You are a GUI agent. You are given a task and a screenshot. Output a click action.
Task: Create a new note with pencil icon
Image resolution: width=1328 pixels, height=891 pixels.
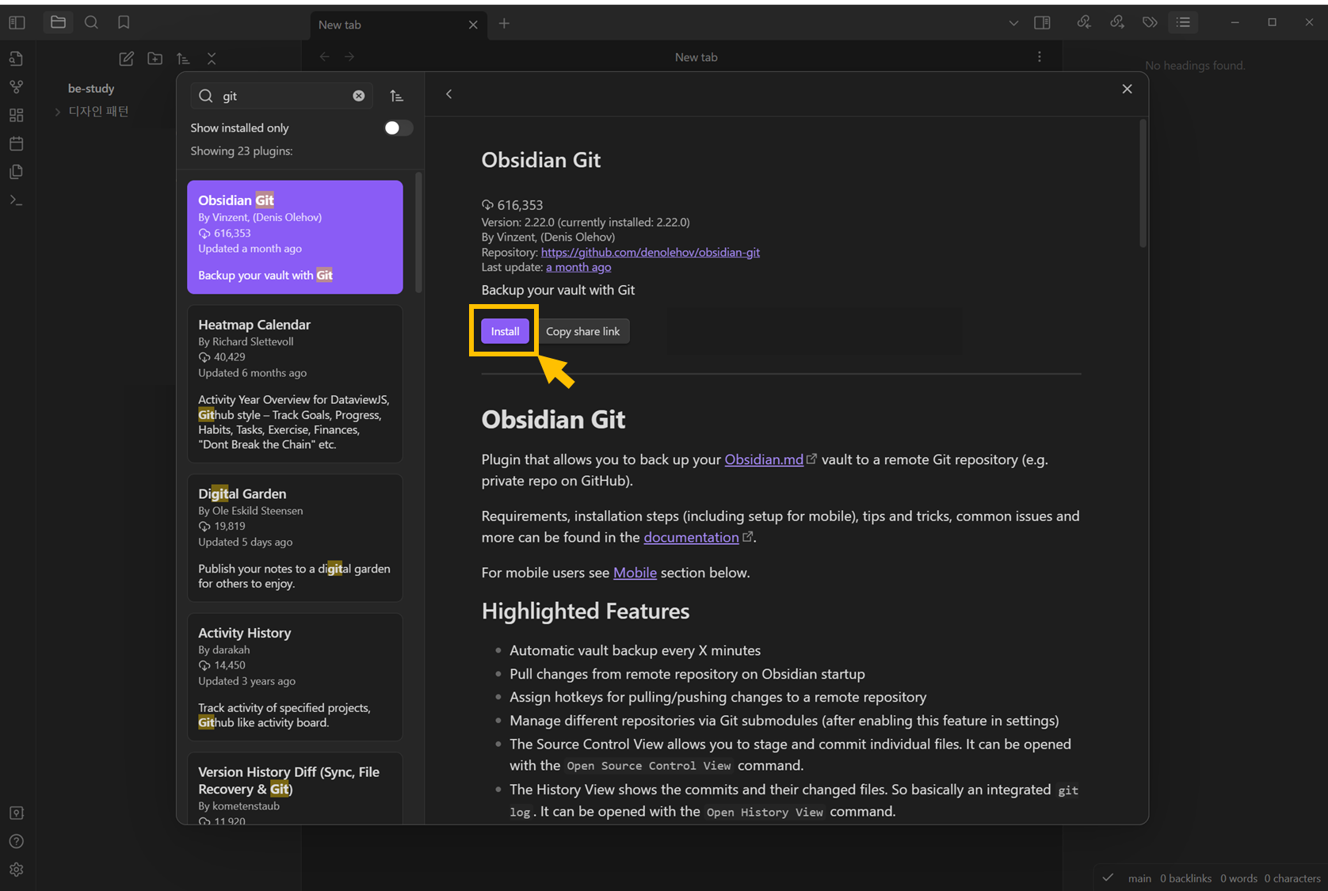click(126, 59)
